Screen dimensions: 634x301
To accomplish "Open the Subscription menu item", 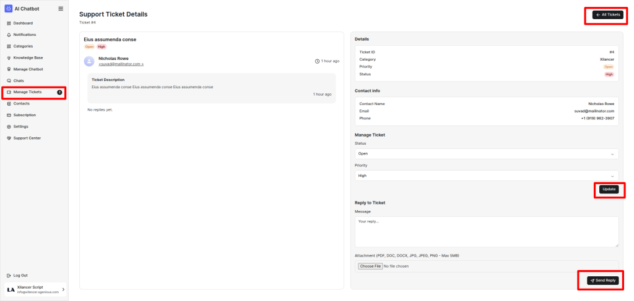I will coord(25,115).
